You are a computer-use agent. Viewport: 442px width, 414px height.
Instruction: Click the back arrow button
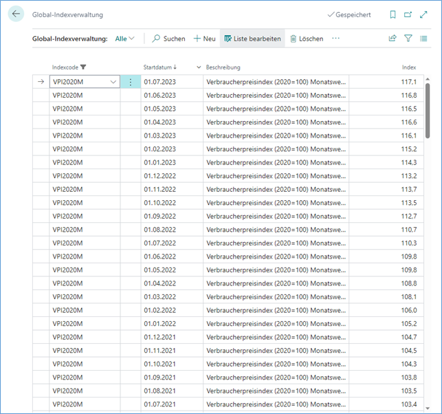click(x=17, y=14)
